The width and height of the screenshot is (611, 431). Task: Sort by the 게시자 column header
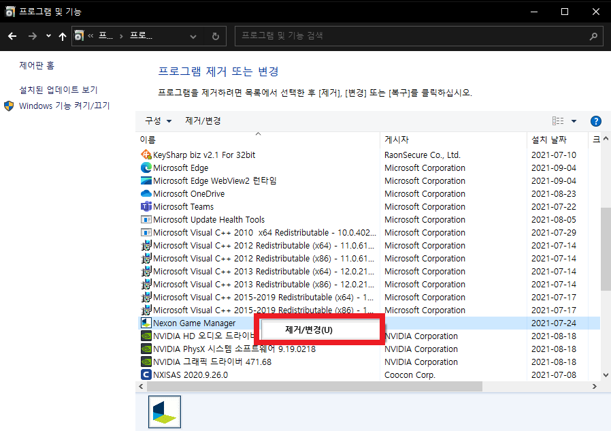pos(397,140)
